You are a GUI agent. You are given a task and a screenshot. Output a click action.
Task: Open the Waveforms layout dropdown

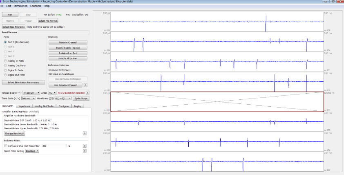pos(63,99)
